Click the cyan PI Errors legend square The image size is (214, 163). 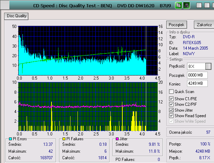[10, 139]
